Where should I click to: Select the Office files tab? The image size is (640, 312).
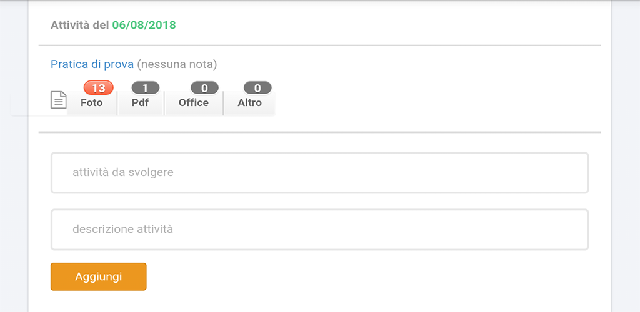(194, 103)
